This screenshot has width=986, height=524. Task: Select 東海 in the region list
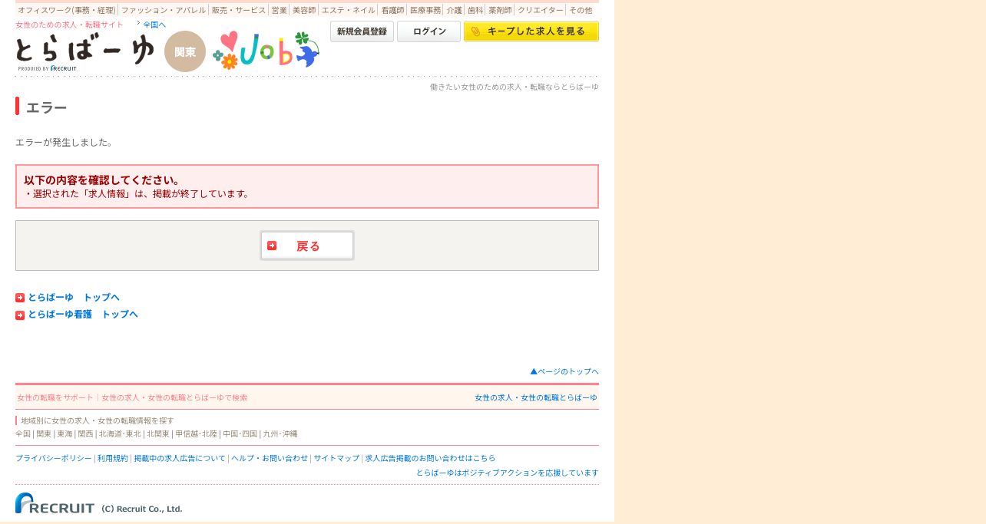pyautogui.click(x=65, y=434)
